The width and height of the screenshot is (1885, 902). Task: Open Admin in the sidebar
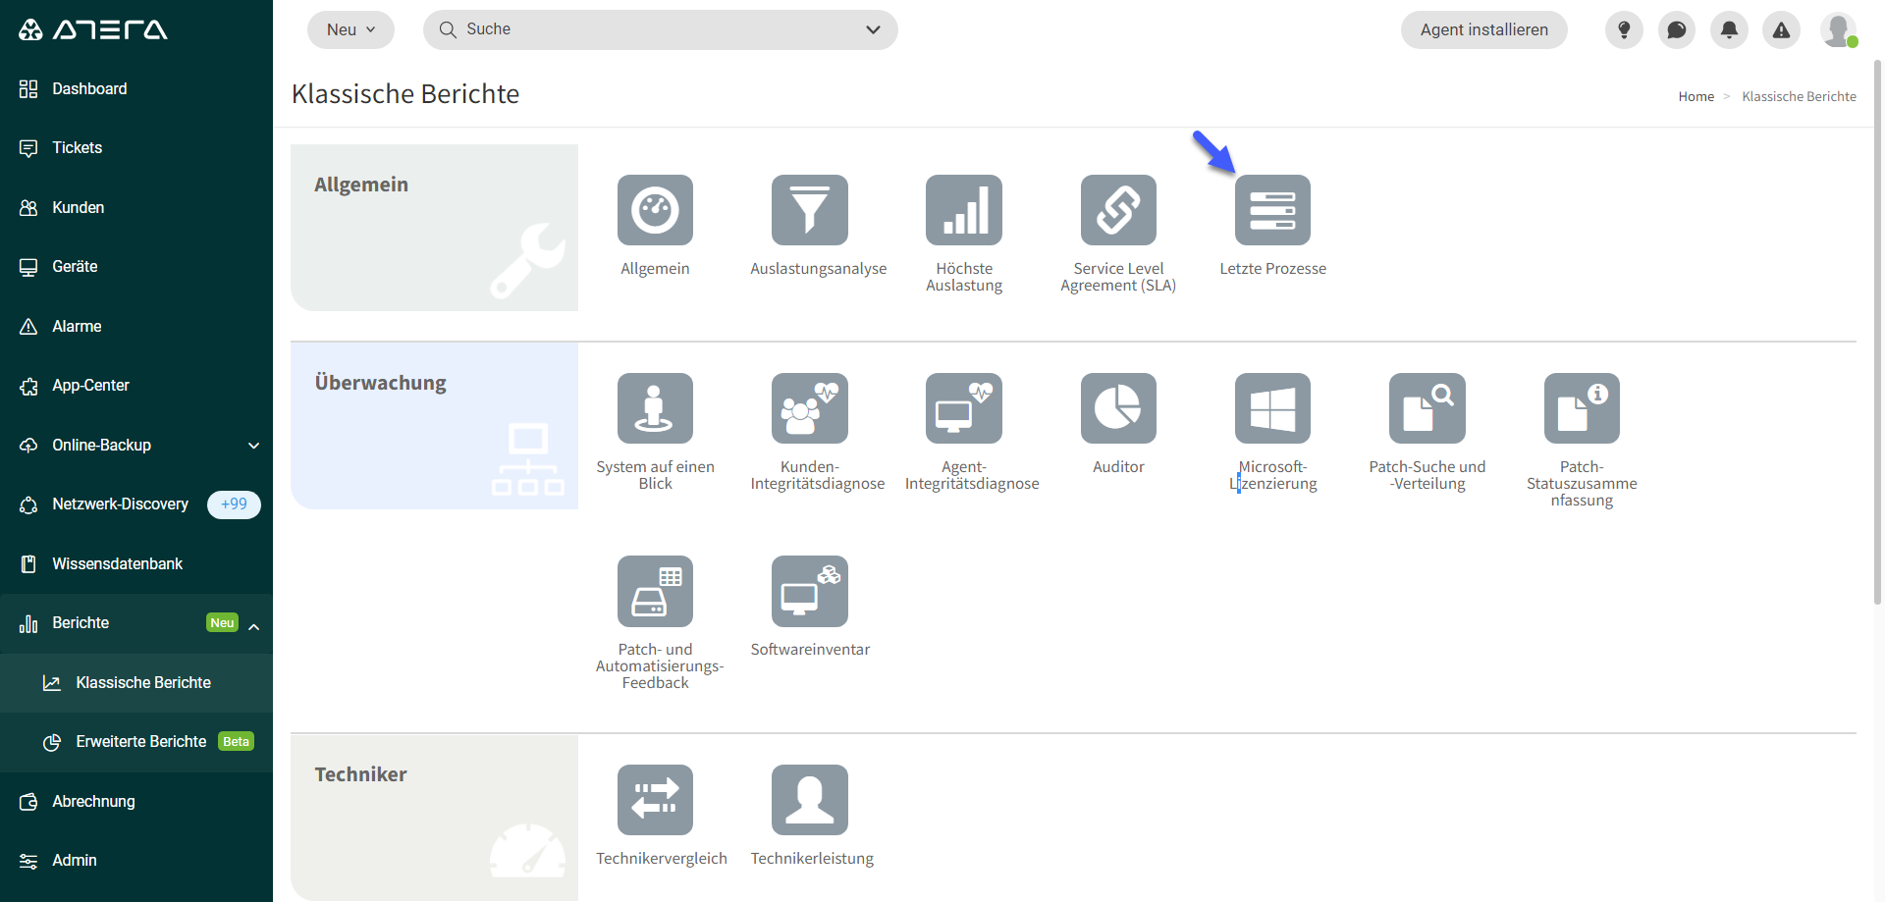point(136,861)
